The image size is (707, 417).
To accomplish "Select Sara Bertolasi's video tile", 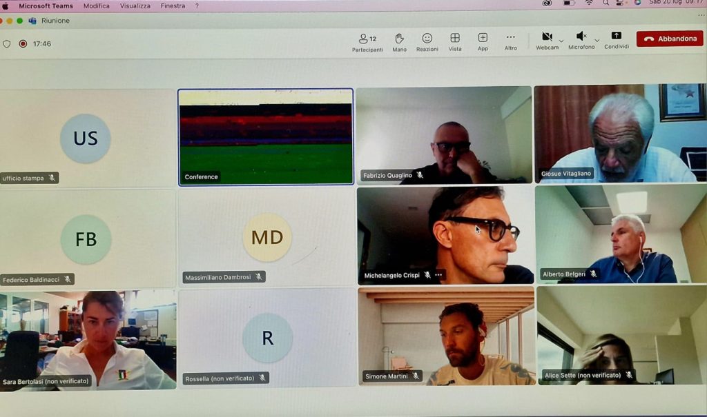I will (x=88, y=340).
